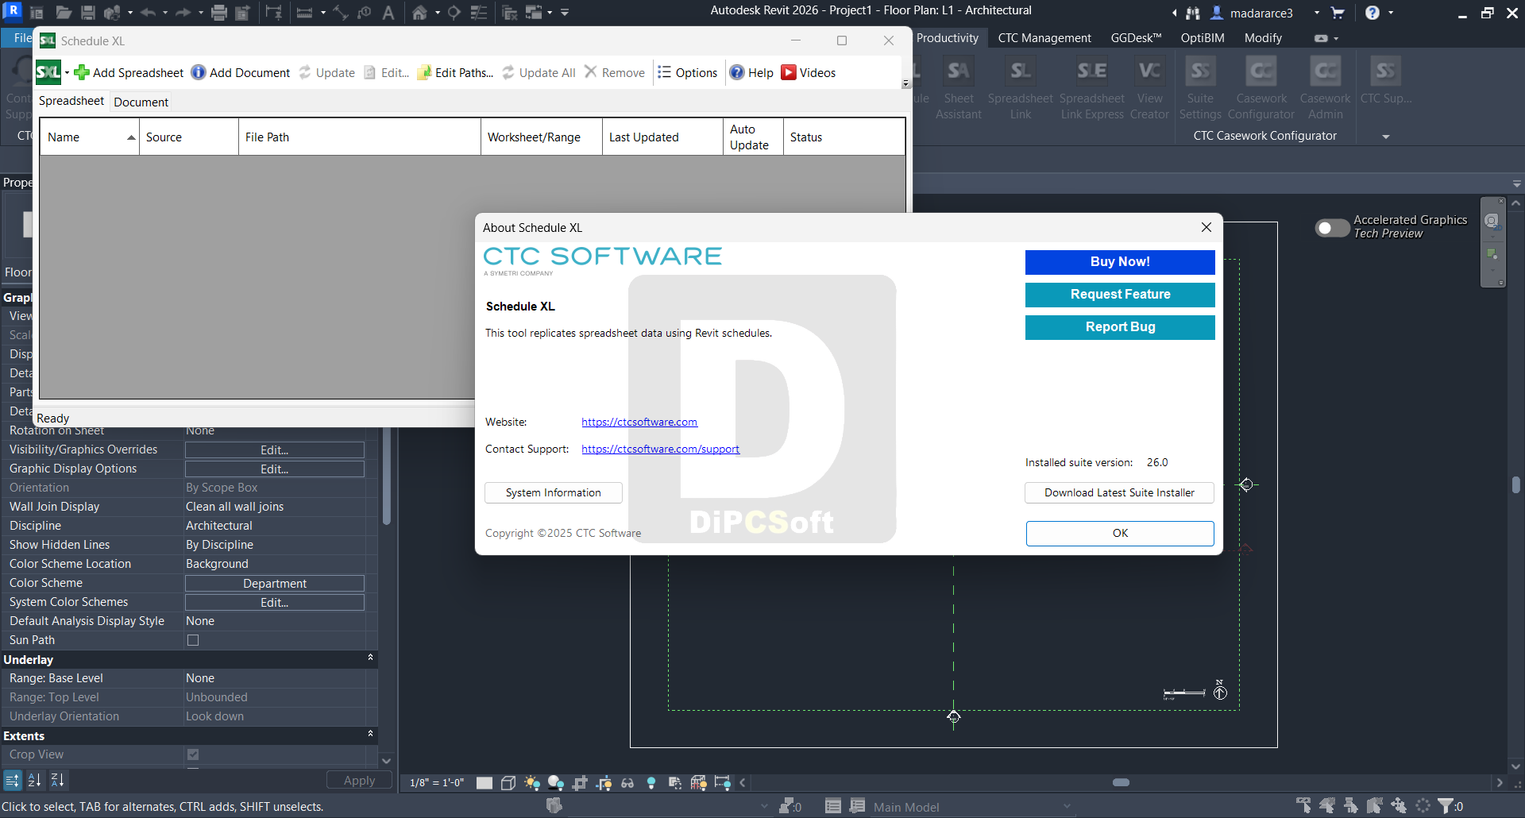1525x818 pixels.
Task: Switch to the Spreadsheet tab in Schedule XL
Action: point(71,101)
